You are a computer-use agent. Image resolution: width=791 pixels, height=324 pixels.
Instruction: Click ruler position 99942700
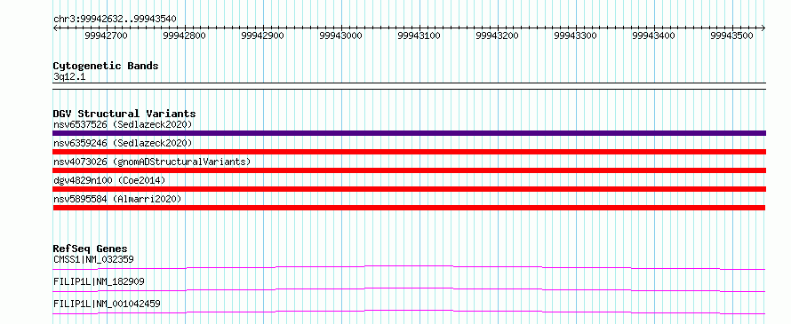point(107,36)
